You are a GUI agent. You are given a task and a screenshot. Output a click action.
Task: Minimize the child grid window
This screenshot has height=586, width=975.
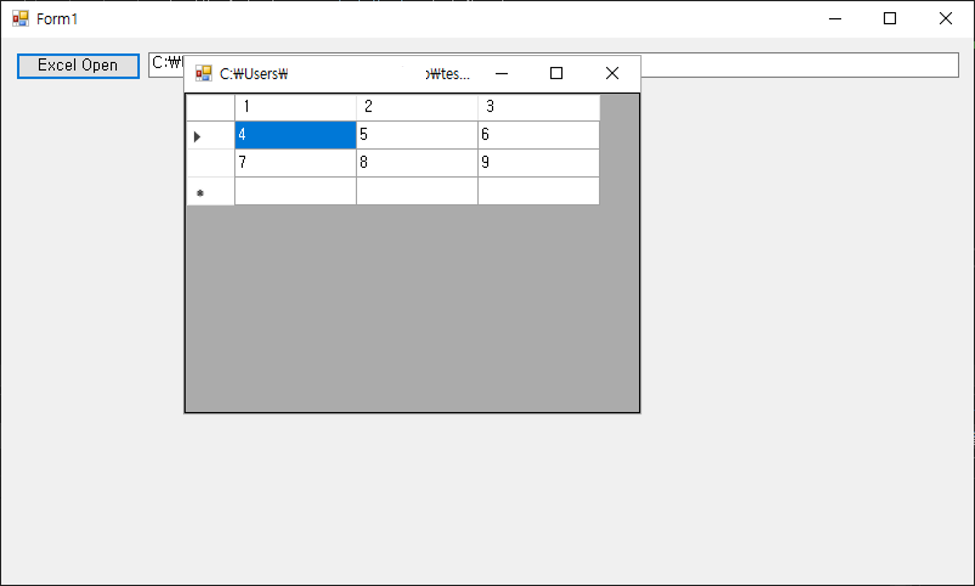tap(501, 74)
